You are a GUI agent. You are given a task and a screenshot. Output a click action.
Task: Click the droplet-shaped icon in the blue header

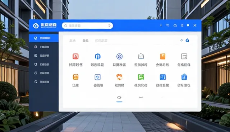175,25
